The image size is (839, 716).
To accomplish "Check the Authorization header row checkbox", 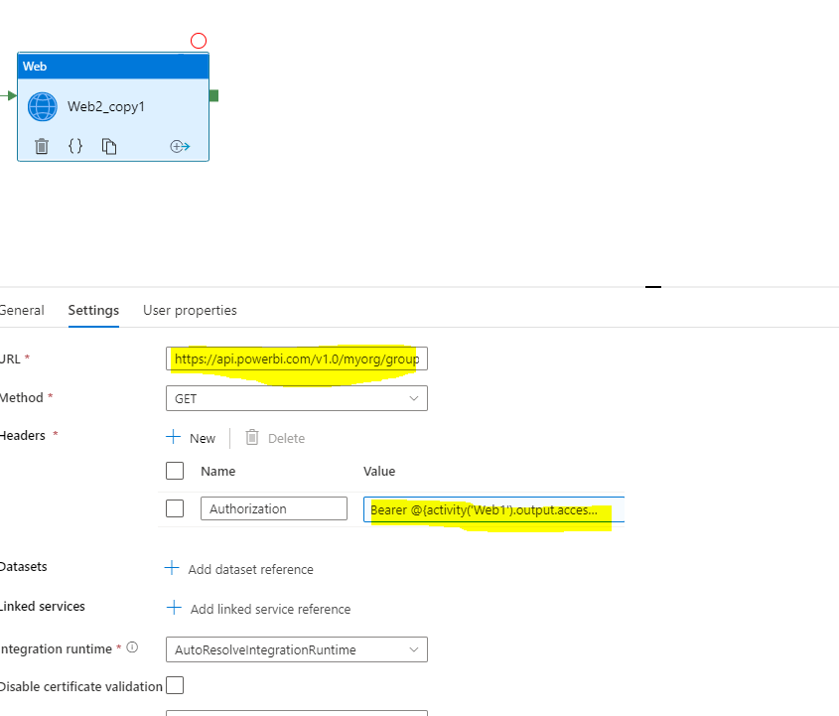I will coord(175,507).
